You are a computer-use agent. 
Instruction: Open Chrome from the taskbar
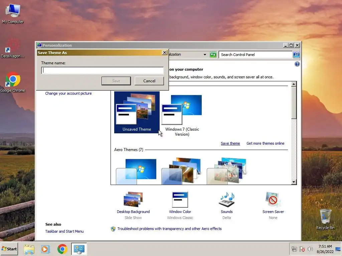click(62, 249)
